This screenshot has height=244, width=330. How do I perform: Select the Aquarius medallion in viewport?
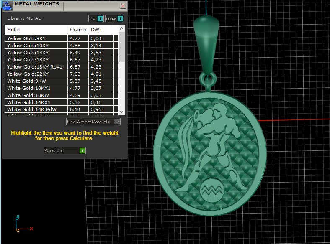210,154
